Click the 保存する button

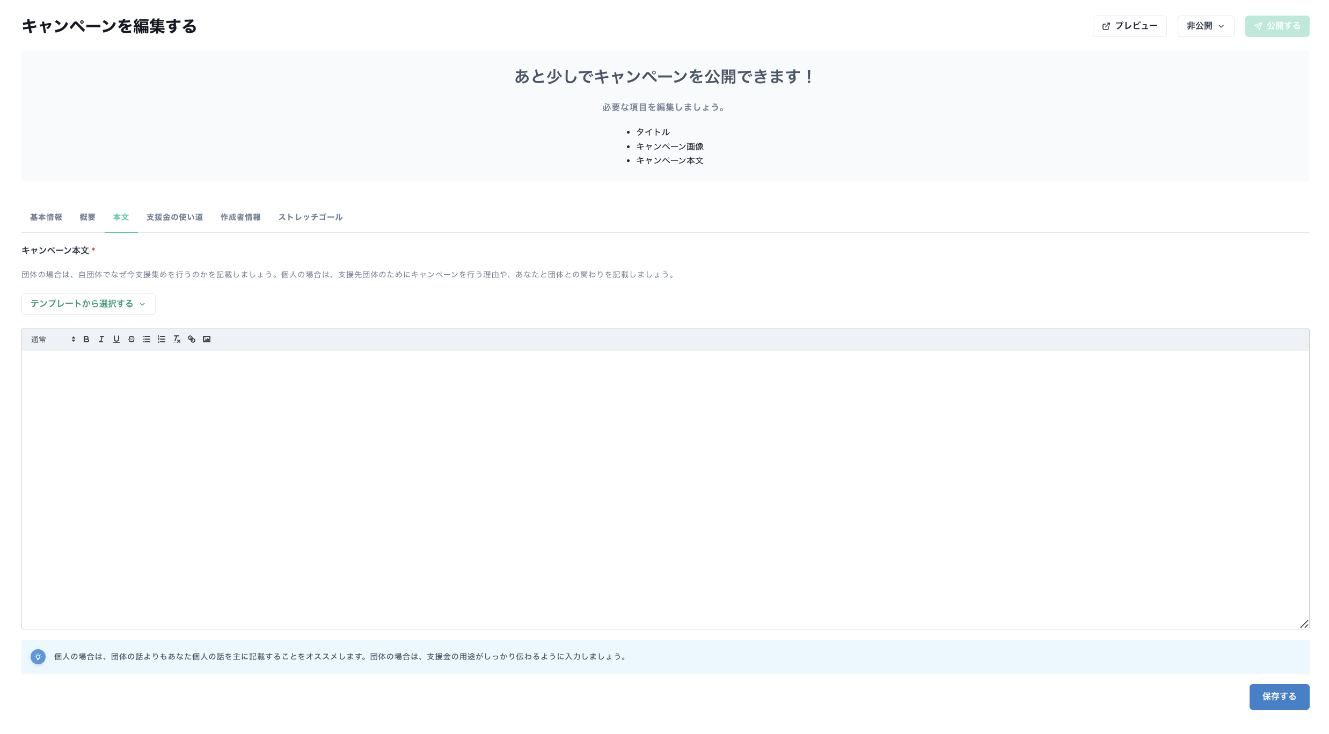[x=1279, y=696]
